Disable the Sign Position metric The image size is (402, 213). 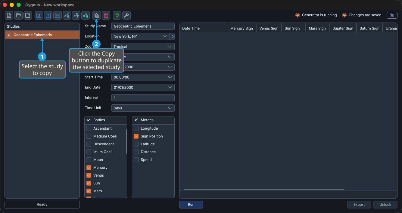click(136, 136)
